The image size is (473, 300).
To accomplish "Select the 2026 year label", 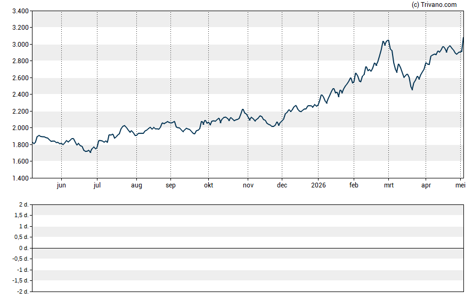I will pyautogui.click(x=318, y=185).
